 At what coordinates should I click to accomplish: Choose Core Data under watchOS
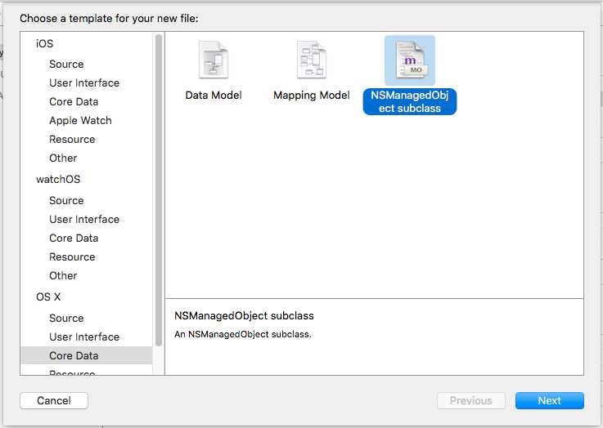click(x=74, y=238)
